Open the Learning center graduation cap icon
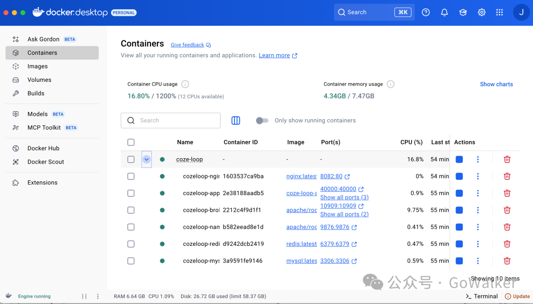 pyautogui.click(x=463, y=12)
